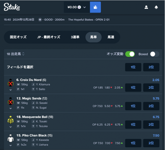Switch to the 3連単 tab
This screenshot has height=150, width=165.
75,37
